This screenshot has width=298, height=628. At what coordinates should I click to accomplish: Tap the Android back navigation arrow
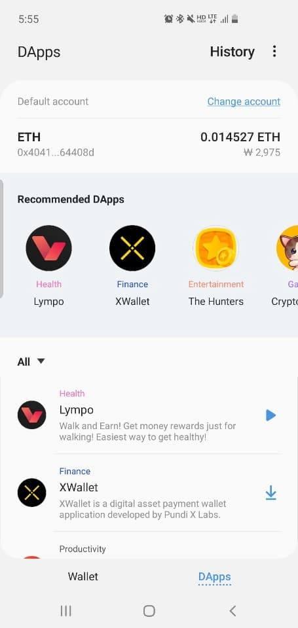(x=233, y=611)
